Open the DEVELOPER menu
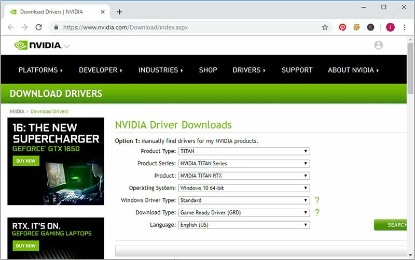415x260 pixels. (101, 70)
